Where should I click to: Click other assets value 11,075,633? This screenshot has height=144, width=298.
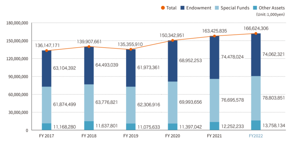click(x=149, y=127)
